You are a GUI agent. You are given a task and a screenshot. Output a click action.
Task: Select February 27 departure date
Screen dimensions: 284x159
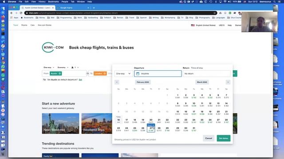151,129
